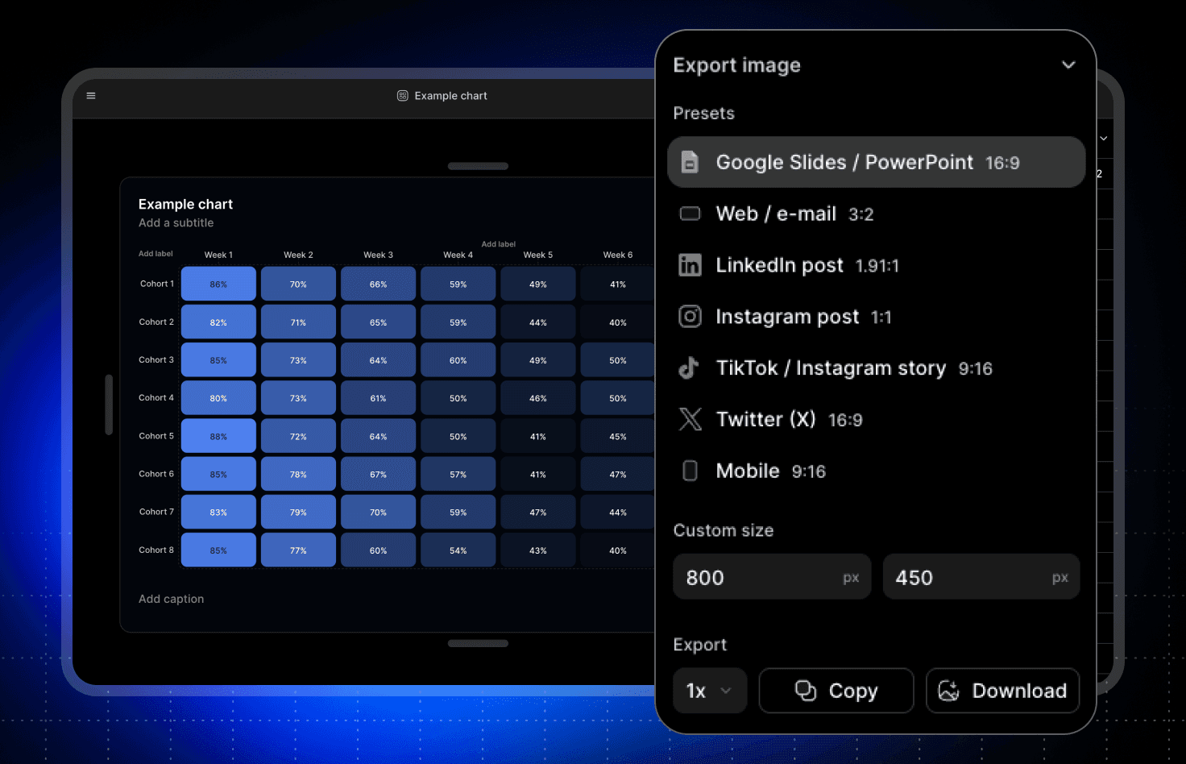Viewport: 1186px width, 764px height.
Task: Open the 1x export scale dropdown
Action: (x=709, y=691)
